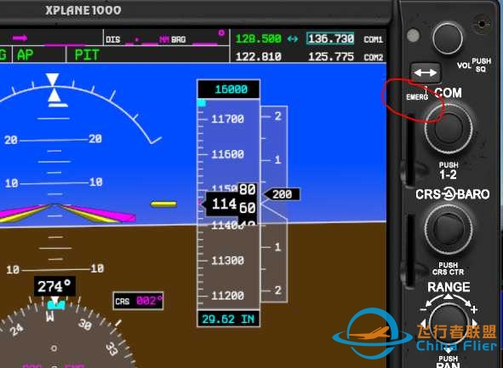Click the range decrease minus symbol
Viewport: 503px width, 368px height.
click(x=423, y=310)
